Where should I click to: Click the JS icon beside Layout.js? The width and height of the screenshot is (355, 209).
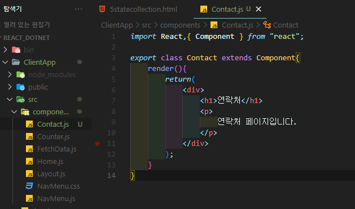pos(29,174)
